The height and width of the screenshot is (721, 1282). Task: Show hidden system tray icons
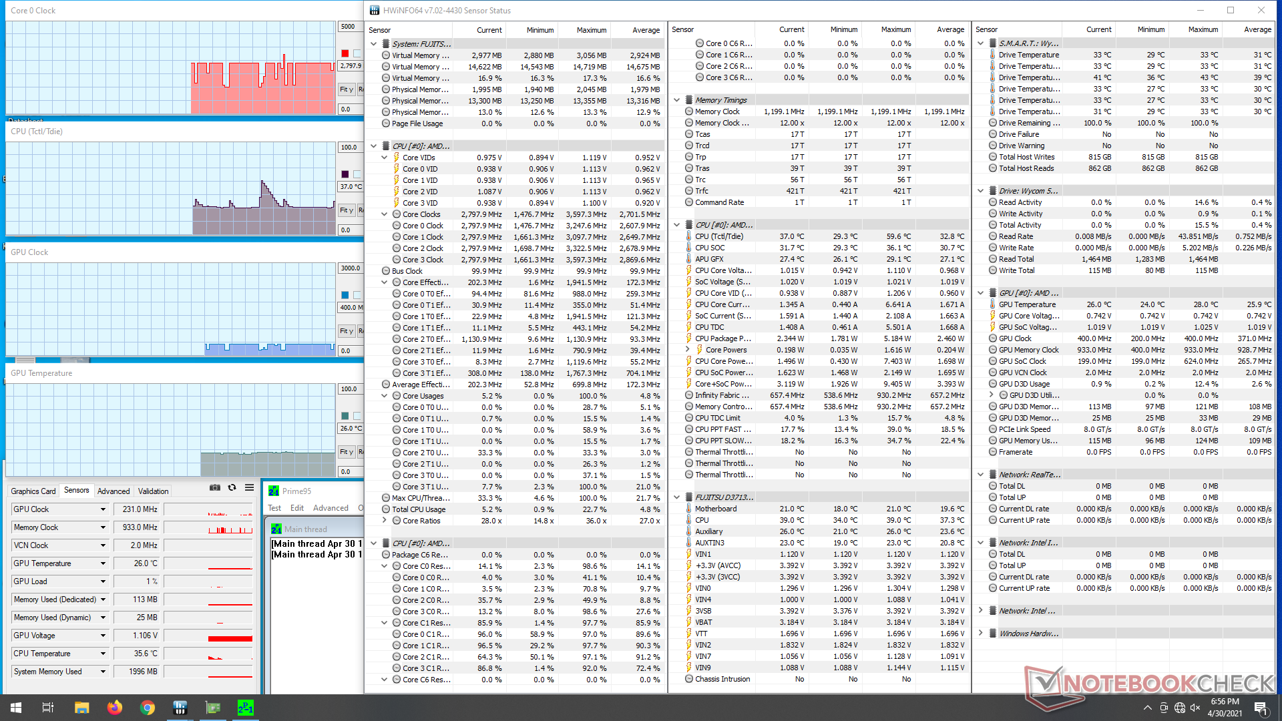1147,708
